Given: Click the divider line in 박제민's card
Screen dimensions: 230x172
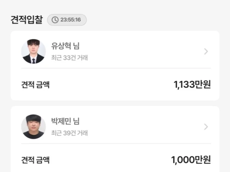Looking at the screenshot, I should coord(116,144).
